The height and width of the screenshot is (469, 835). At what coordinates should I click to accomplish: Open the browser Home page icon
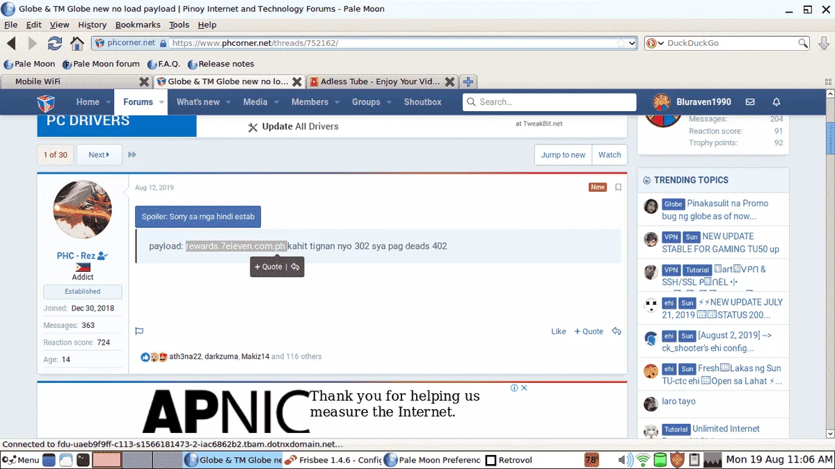point(77,43)
